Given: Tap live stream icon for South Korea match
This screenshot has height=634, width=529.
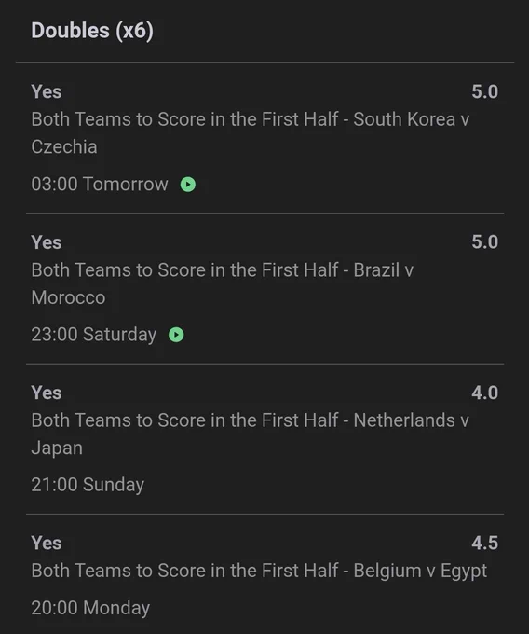Looking at the screenshot, I should pos(188,185).
